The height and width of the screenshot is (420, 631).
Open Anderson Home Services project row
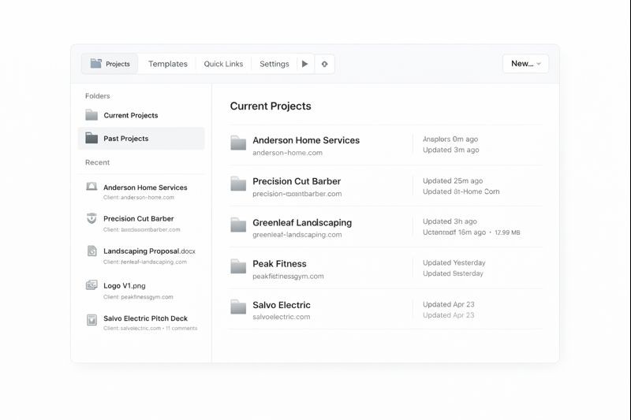tap(386, 145)
